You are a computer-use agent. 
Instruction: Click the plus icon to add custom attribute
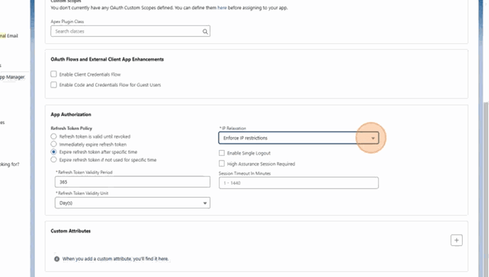click(x=456, y=240)
